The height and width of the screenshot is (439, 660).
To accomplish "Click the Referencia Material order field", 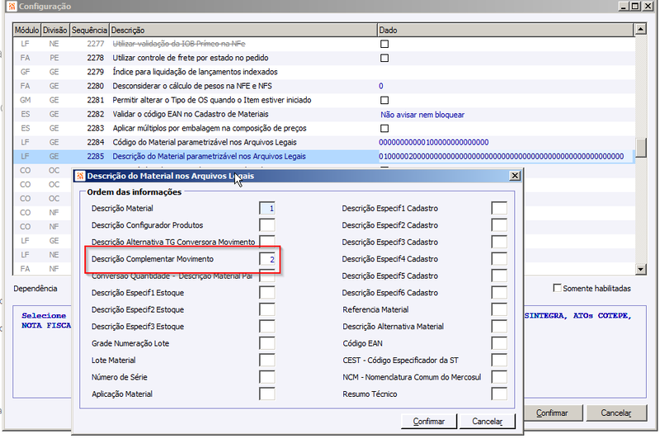I will coord(499,309).
